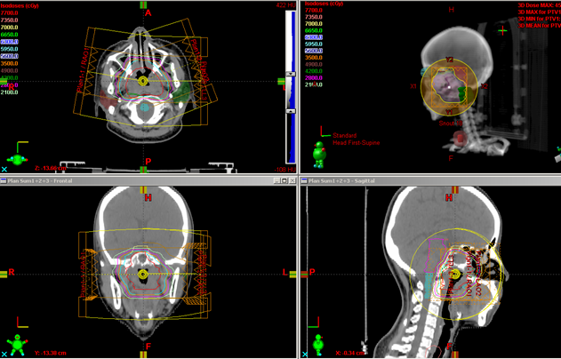This screenshot has width=561, height=359.
Task: Toggle the 3500.0 isodose in the 3D view legend
Action: [x=314, y=58]
